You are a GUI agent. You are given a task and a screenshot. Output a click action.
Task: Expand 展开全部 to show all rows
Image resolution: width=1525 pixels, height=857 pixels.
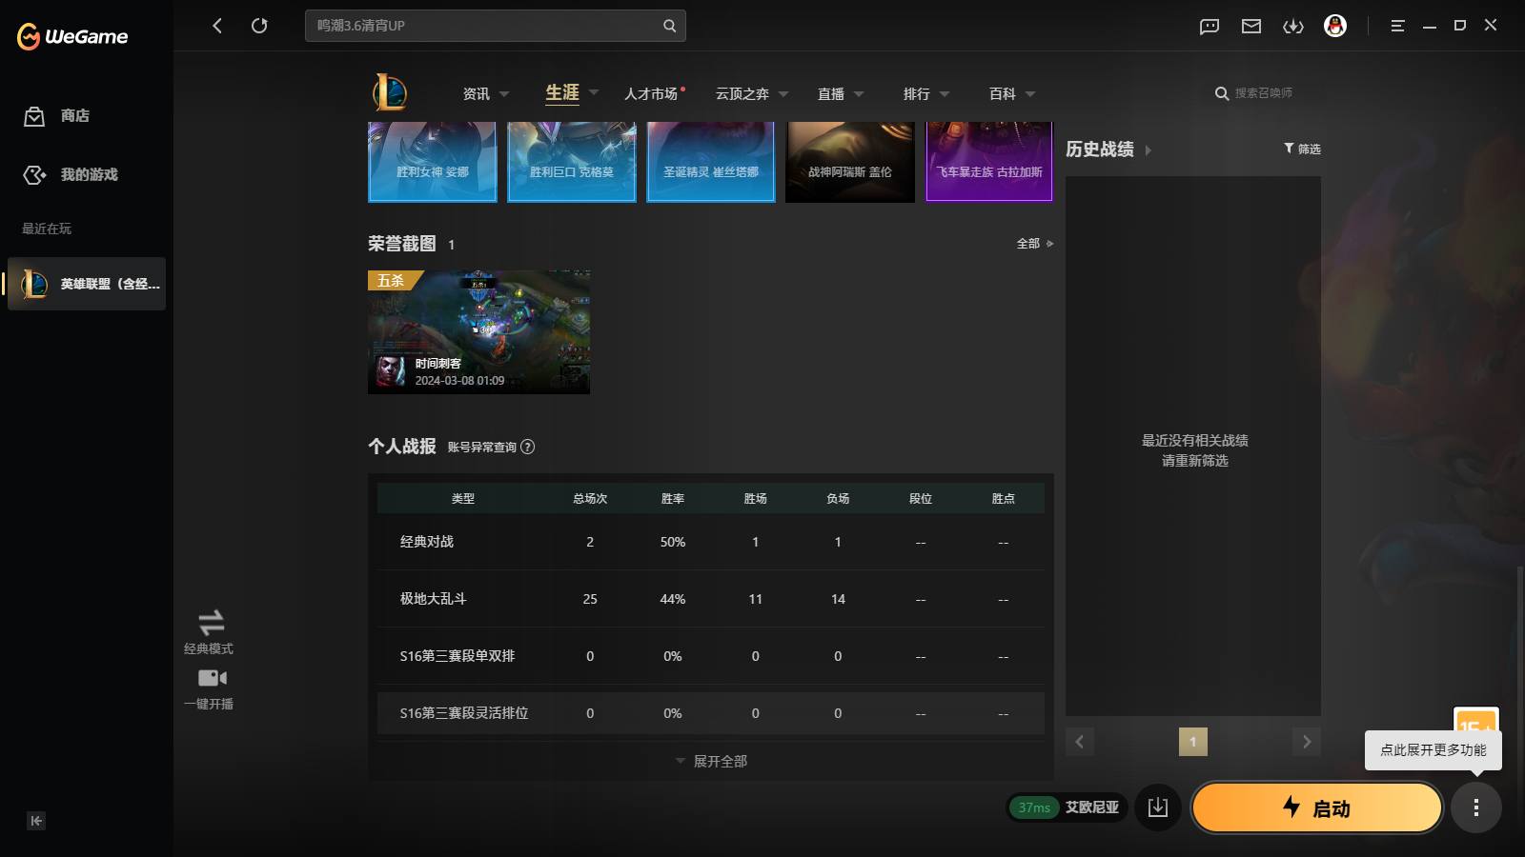[x=711, y=761]
